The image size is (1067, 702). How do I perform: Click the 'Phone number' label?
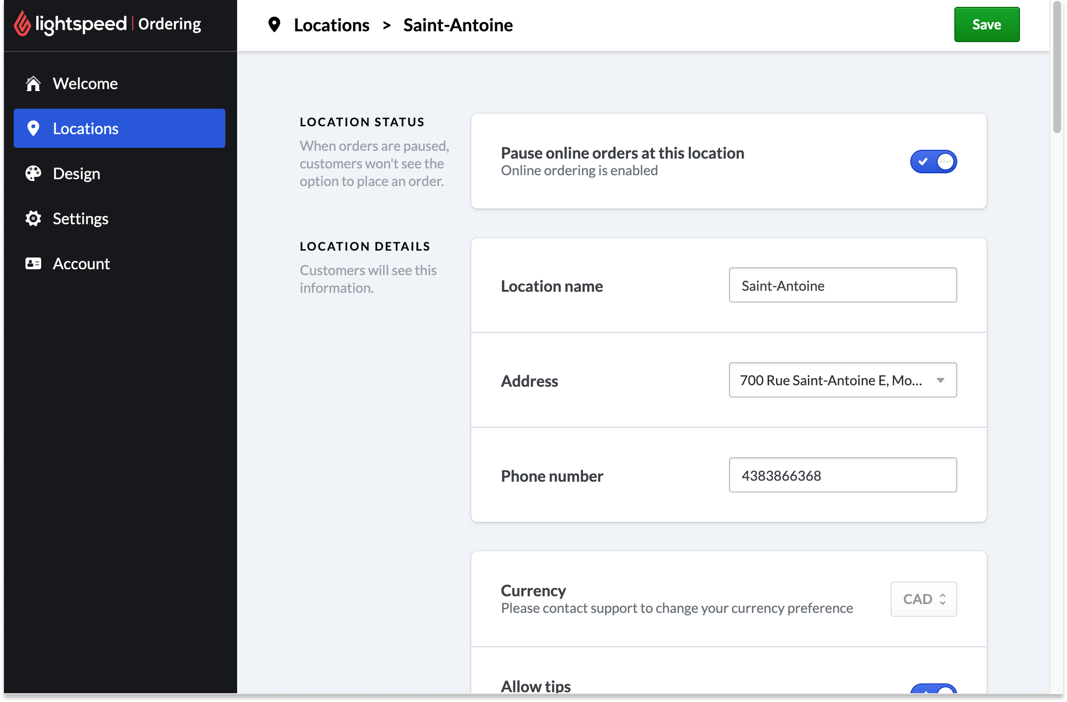tap(552, 476)
